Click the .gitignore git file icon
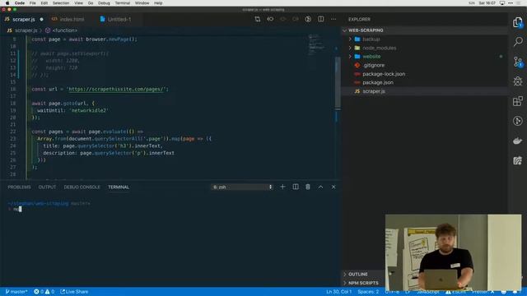527x296 pixels. pyautogui.click(x=357, y=65)
